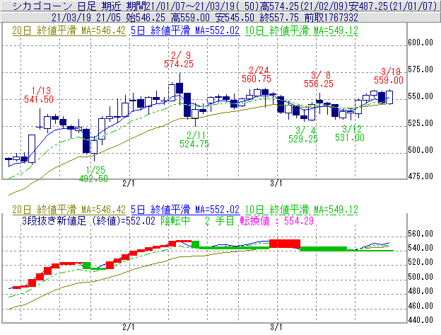Click the 3/1 date label under upper chart
Image resolution: width=441 pixels, height=335 pixels.
[276, 183]
